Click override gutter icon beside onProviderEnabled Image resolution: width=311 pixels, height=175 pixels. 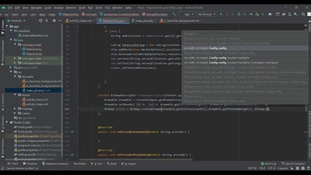point(72,132)
